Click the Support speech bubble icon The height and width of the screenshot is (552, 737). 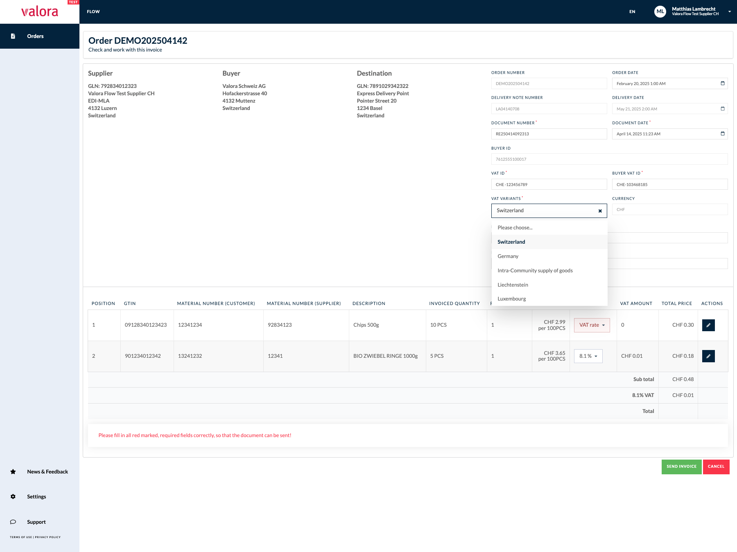[x=13, y=522]
